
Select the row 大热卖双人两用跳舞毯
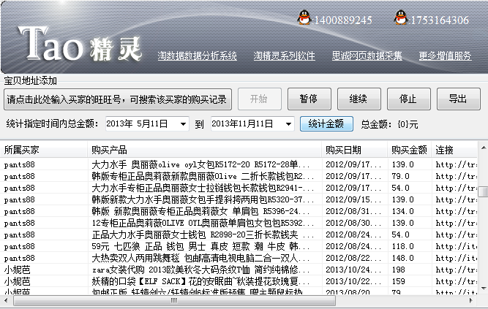239,258
